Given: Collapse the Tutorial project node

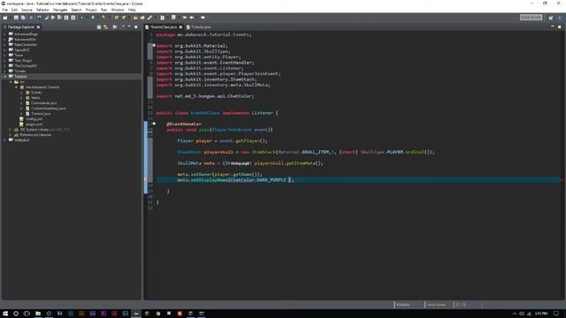Looking at the screenshot, I should point(5,77).
